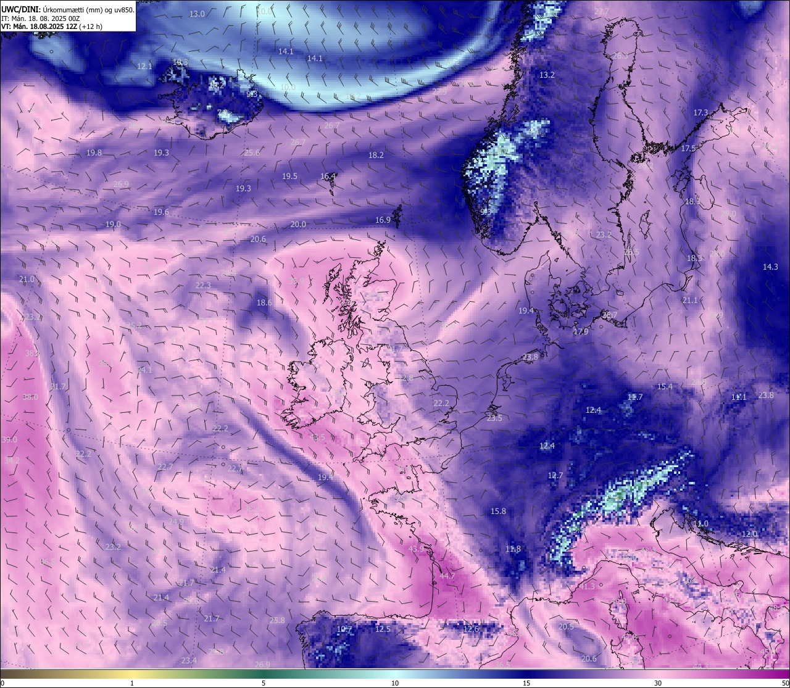This screenshot has height=688, width=790.
Task: Click the 41.3 value label
Action: tap(586, 586)
